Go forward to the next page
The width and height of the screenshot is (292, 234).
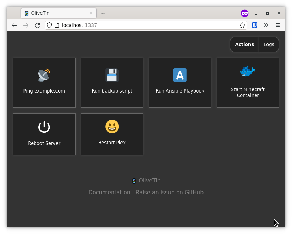[x=26, y=25]
